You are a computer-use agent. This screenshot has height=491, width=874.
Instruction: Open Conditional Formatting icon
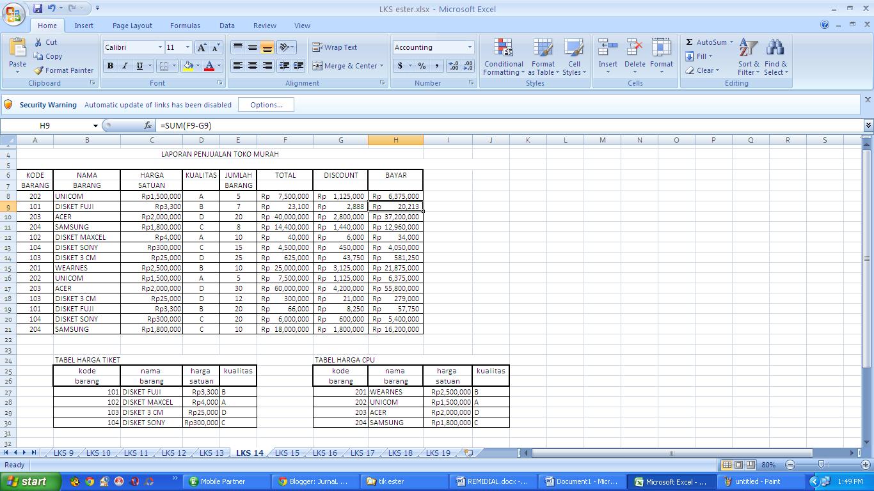tap(504, 49)
